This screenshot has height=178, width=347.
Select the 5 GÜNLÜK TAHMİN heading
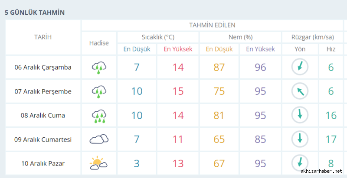click(x=35, y=13)
